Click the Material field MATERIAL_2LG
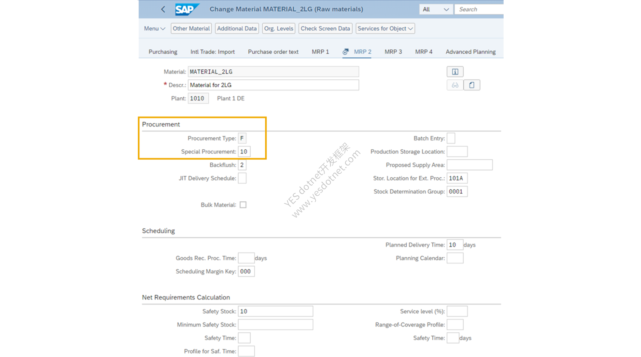Viewport: 641px width, 357px height. click(273, 72)
